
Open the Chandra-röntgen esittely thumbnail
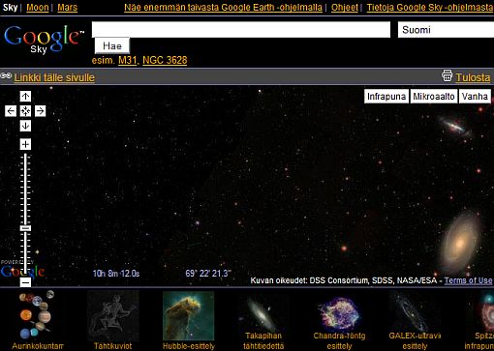339,320
